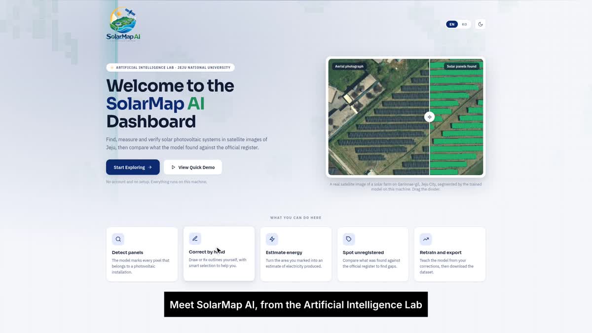Viewport: 592px width, 333px height.
Task: Click the Detect panels magnifier icon
Action: [x=118, y=239]
